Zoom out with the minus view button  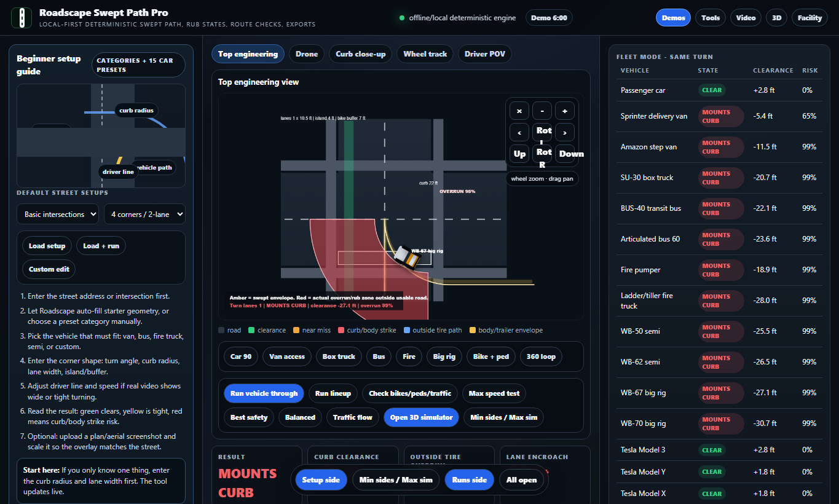point(542,111)
